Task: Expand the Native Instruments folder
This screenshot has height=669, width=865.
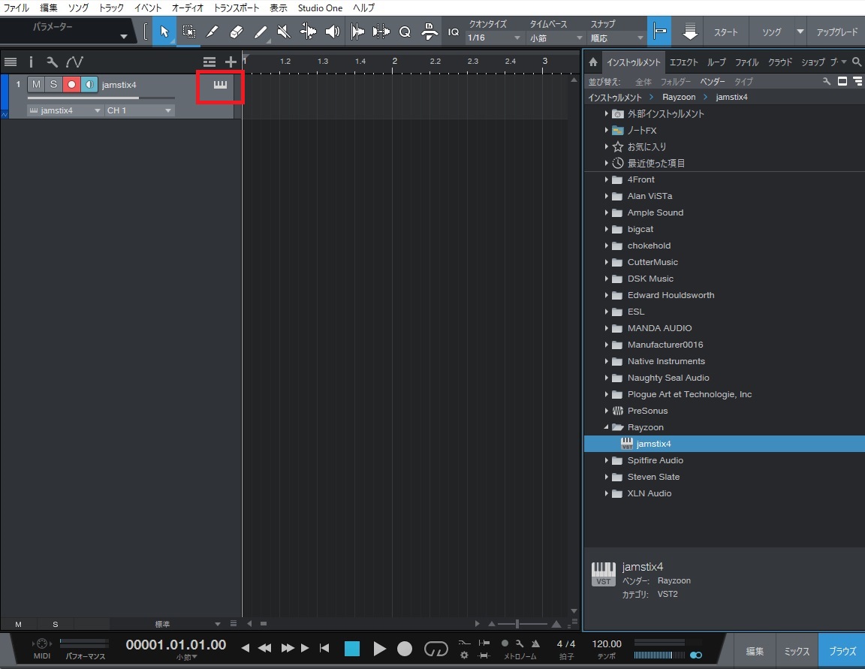Action: click(x=607, y=361)
